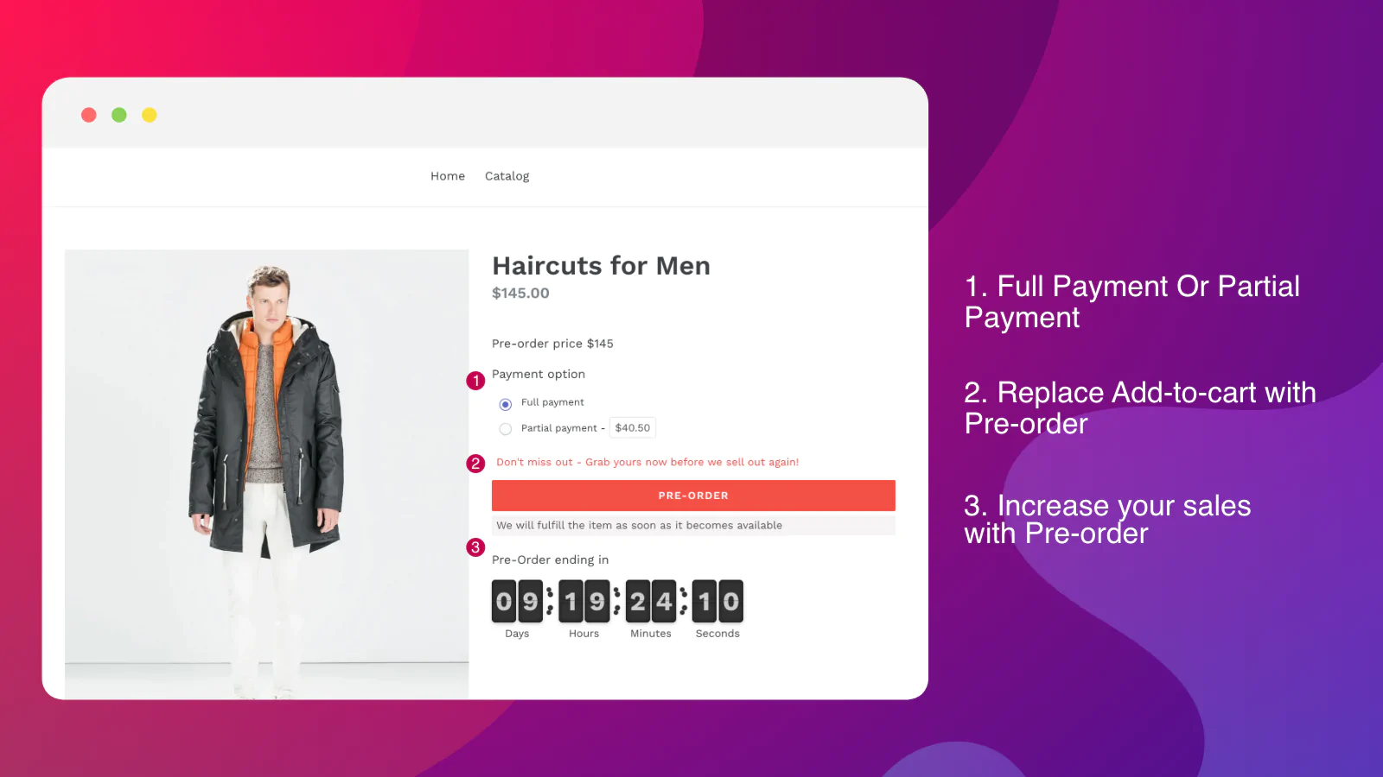
Task: Click the man in parka product image
Action: point(266,474)
